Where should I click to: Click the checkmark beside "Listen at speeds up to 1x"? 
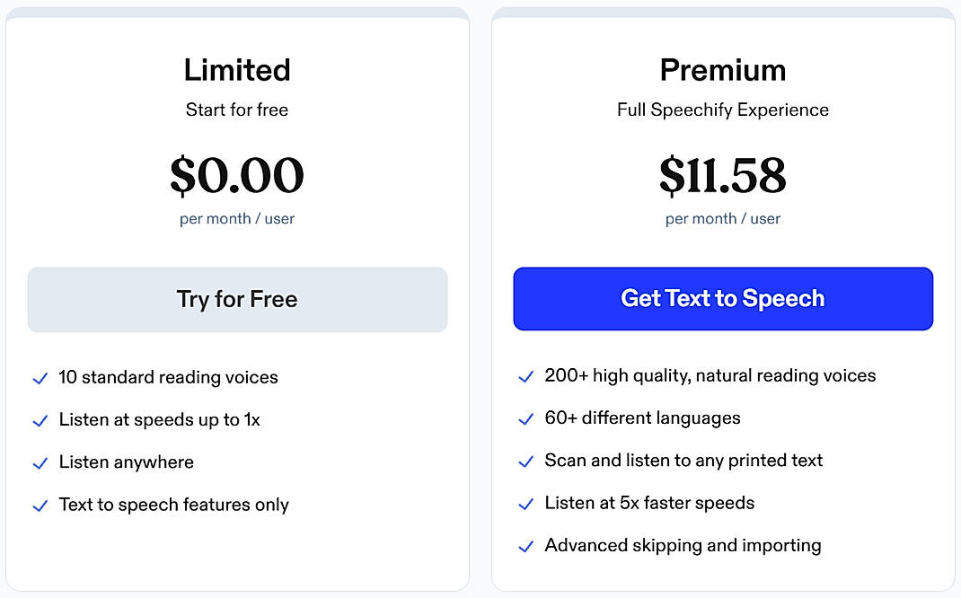coord(40,420)
